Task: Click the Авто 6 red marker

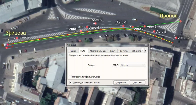Action: pyautogui.click(x=123, y=26)
